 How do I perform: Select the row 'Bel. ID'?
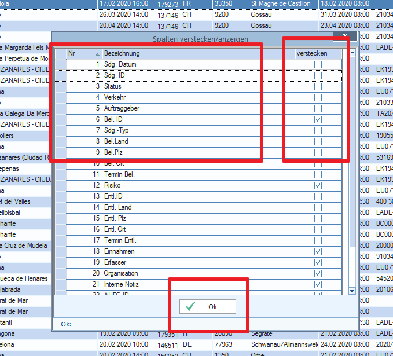[x=199, y=119]
